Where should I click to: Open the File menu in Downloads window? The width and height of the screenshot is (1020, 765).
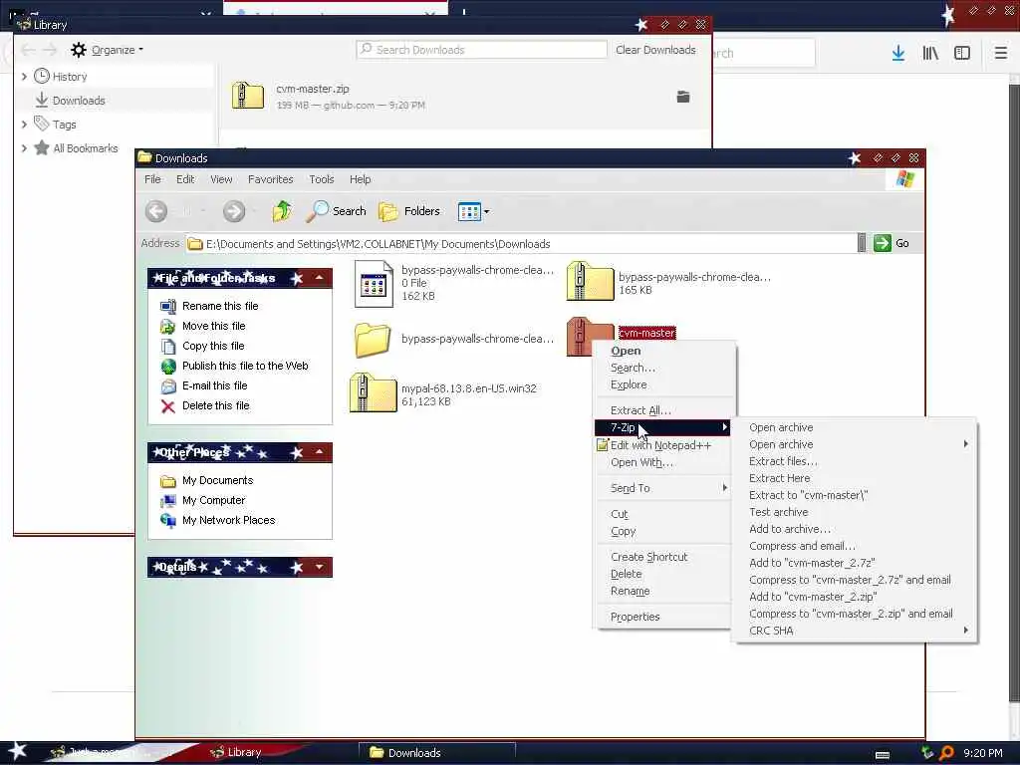tap(152, 179)
